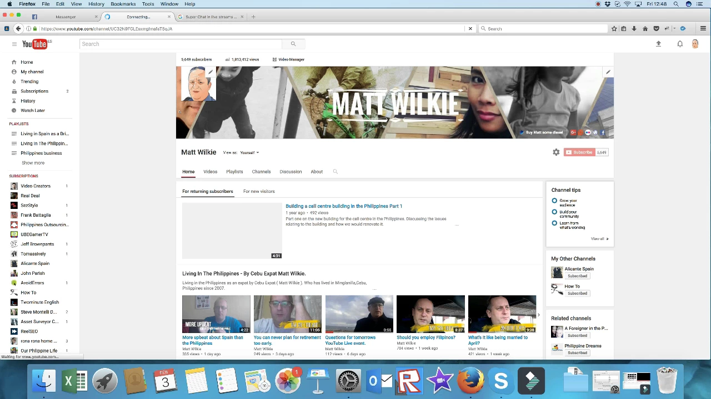Click the Firefox toolbar search box

pos(543,28)
